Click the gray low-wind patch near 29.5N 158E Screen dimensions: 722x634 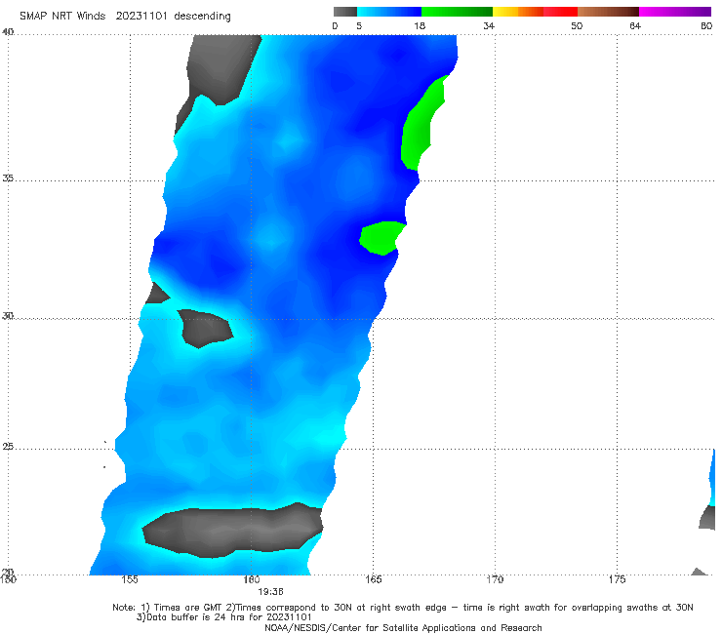click(x=205, y=328)
